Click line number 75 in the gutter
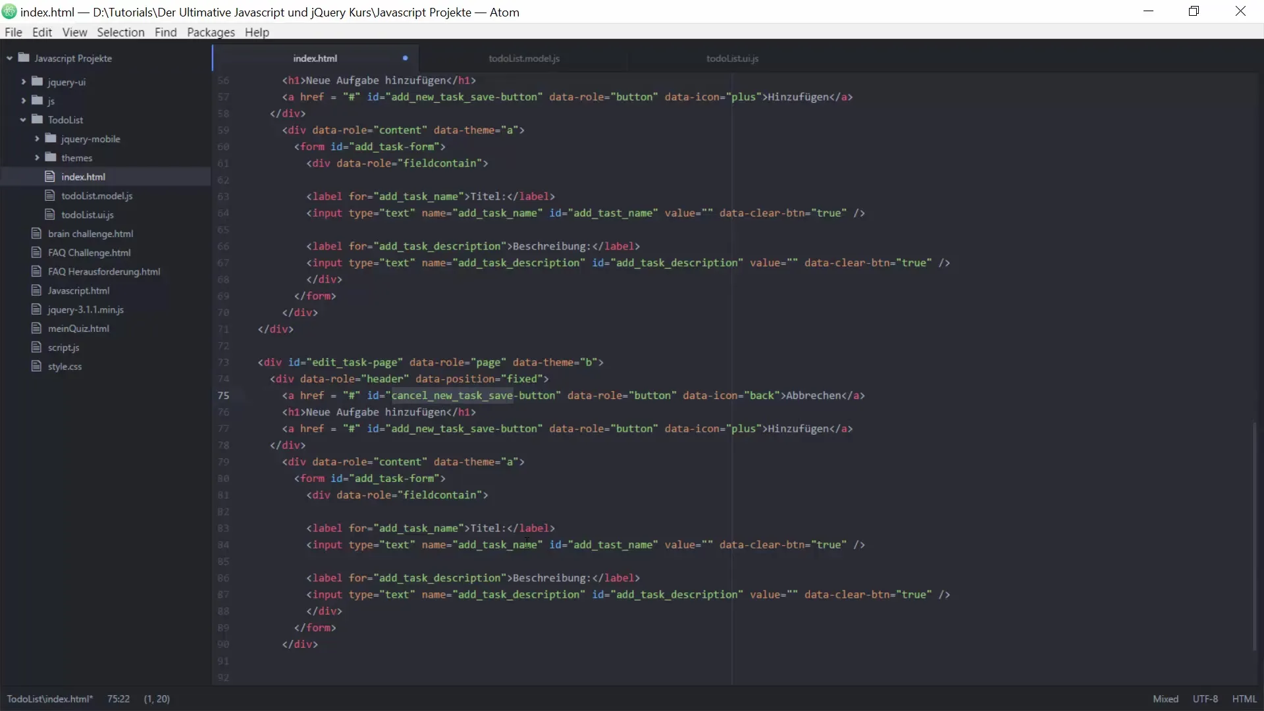Viewport: 1264px width, 711px height. click(x=223, y=396)
